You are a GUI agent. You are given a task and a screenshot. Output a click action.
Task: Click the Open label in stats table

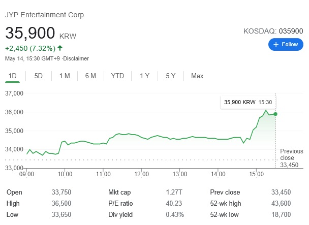pos(14,192)
